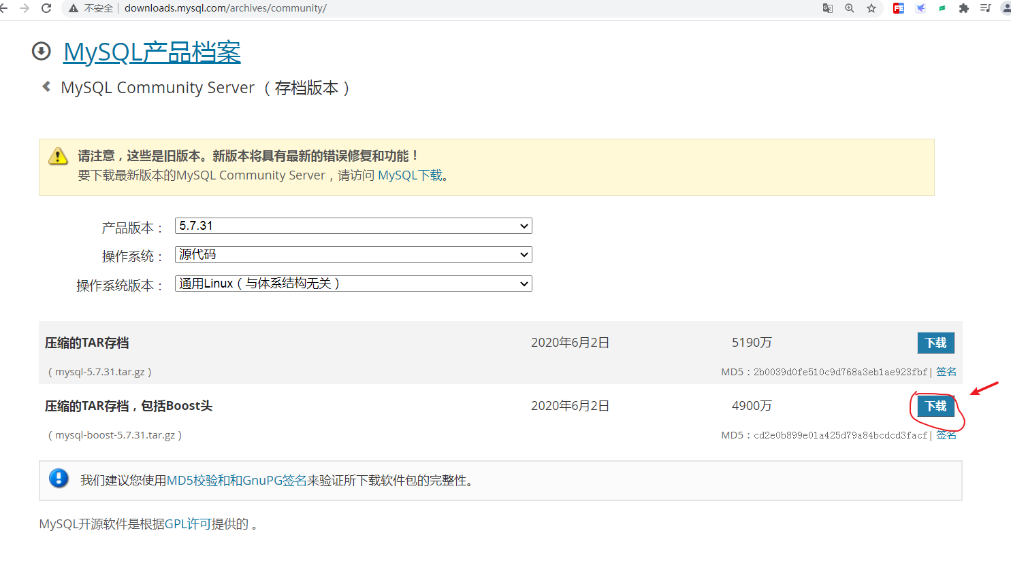This screenshot has height=567, width=1011.
Task: Reload the current page
Action: pyautogui.click(x=46, y=8)
